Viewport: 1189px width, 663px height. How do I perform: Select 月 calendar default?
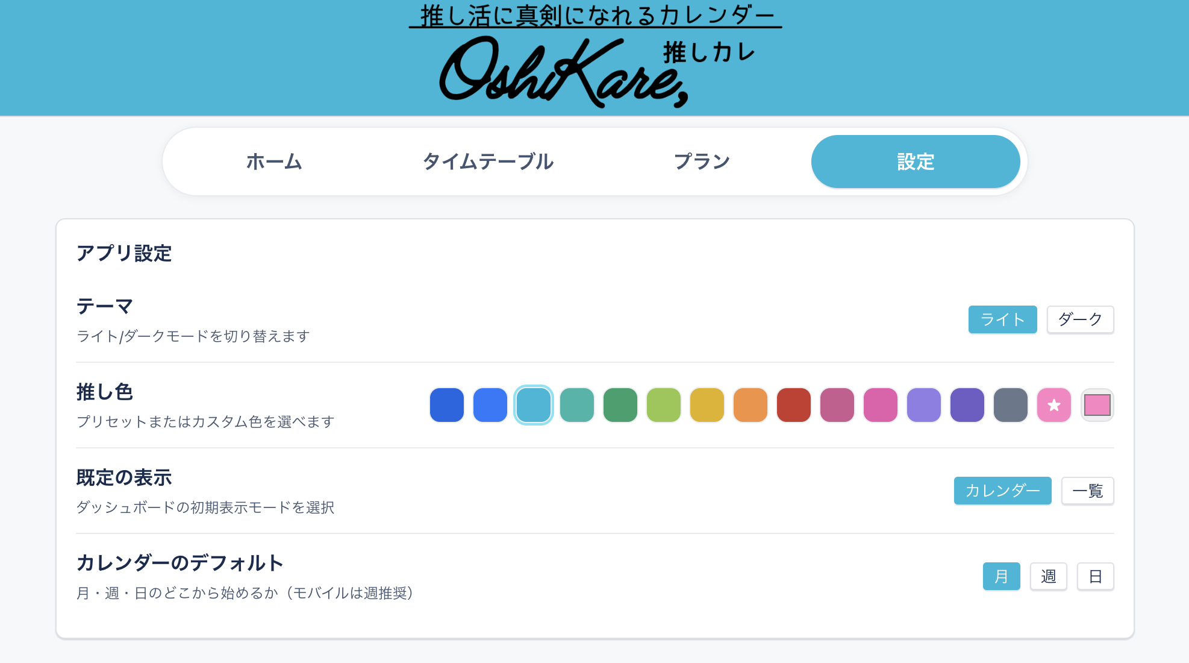click(x=1001, y=576)
